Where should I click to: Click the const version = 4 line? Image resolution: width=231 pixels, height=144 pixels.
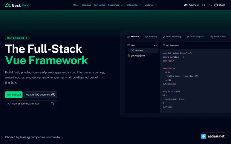173,57
